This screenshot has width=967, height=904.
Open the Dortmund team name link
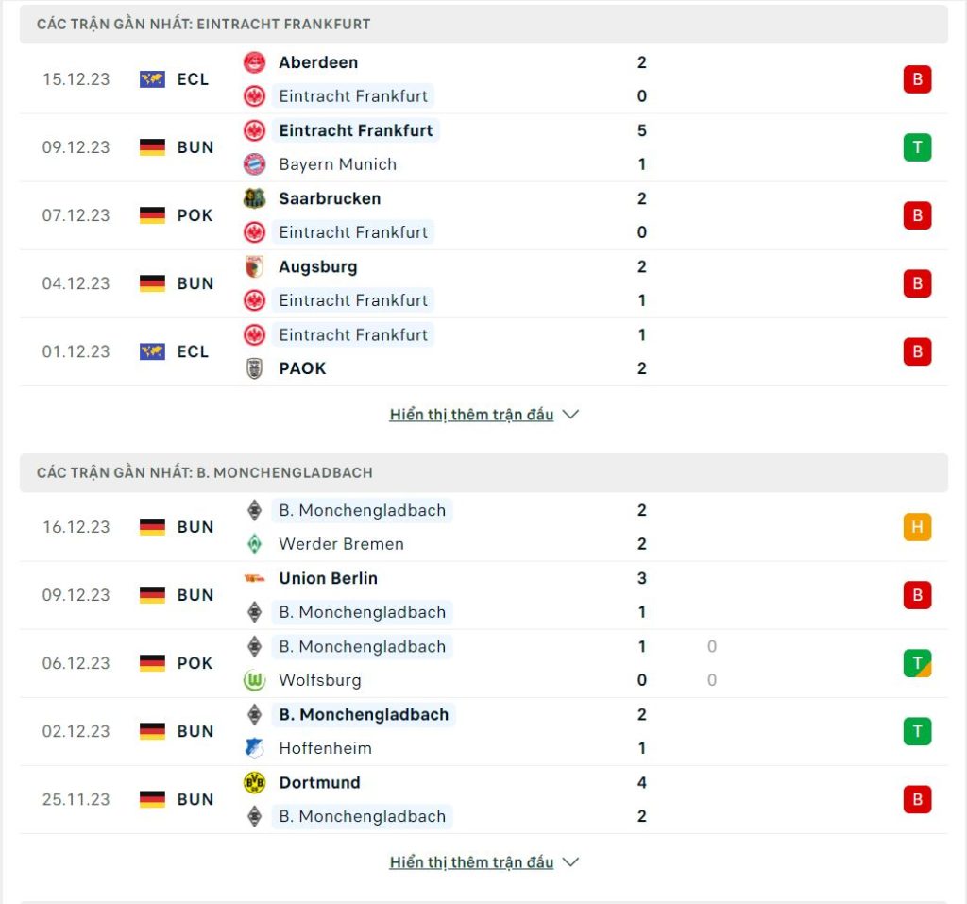(319, 782)
